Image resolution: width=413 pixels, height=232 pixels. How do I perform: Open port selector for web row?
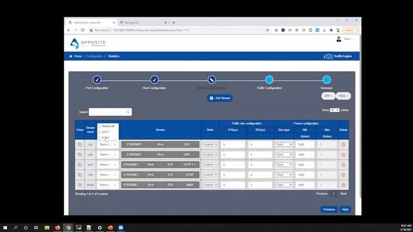click(108, 165)
